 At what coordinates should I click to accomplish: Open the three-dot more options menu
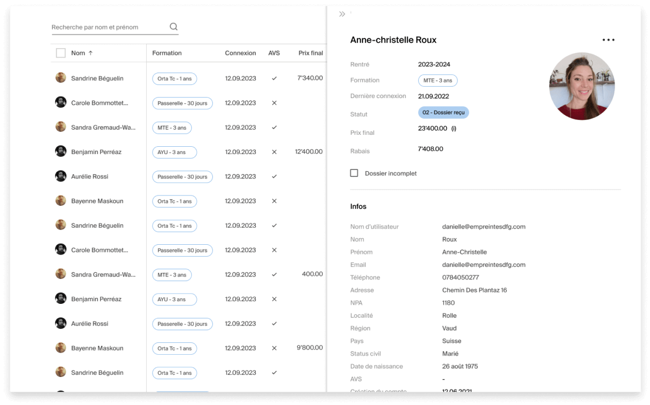coord(608,40)
